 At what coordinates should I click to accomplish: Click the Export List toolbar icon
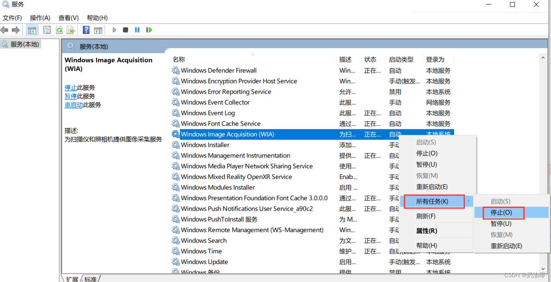[x=71, y=30]
